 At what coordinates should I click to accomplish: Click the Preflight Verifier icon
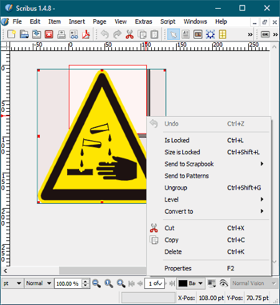coord(73,34)
